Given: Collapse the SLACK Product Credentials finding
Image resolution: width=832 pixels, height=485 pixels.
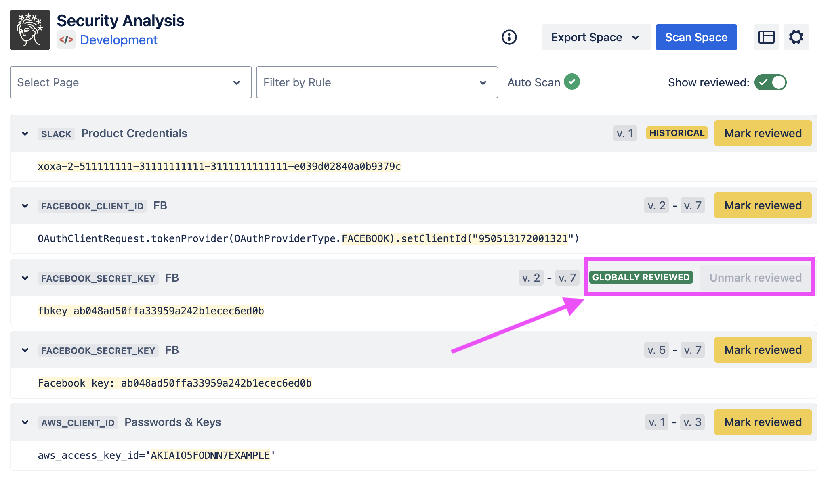Looking at the screenshot, I should click(25, 134).
